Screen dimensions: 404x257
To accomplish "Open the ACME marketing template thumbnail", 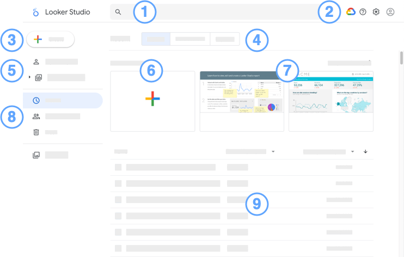I will [x=331, y=101].
